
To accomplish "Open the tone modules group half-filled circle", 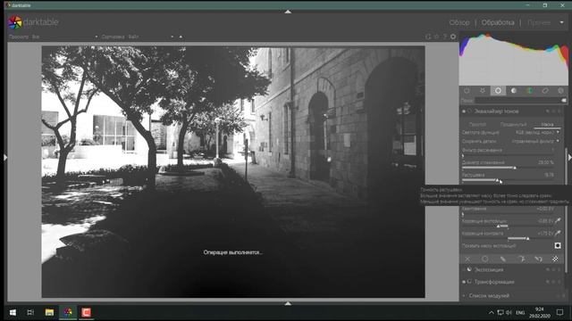I will coord(514,91).
